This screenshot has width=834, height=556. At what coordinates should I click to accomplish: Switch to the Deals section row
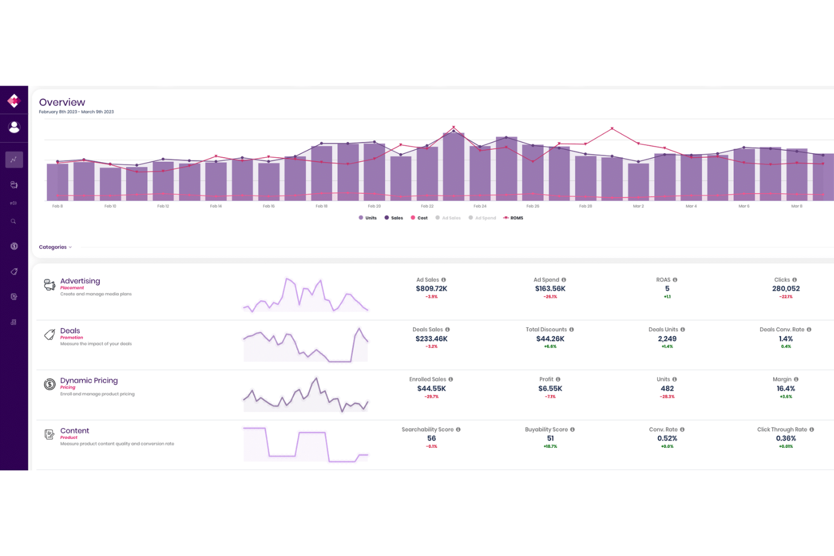pos(70,331)
